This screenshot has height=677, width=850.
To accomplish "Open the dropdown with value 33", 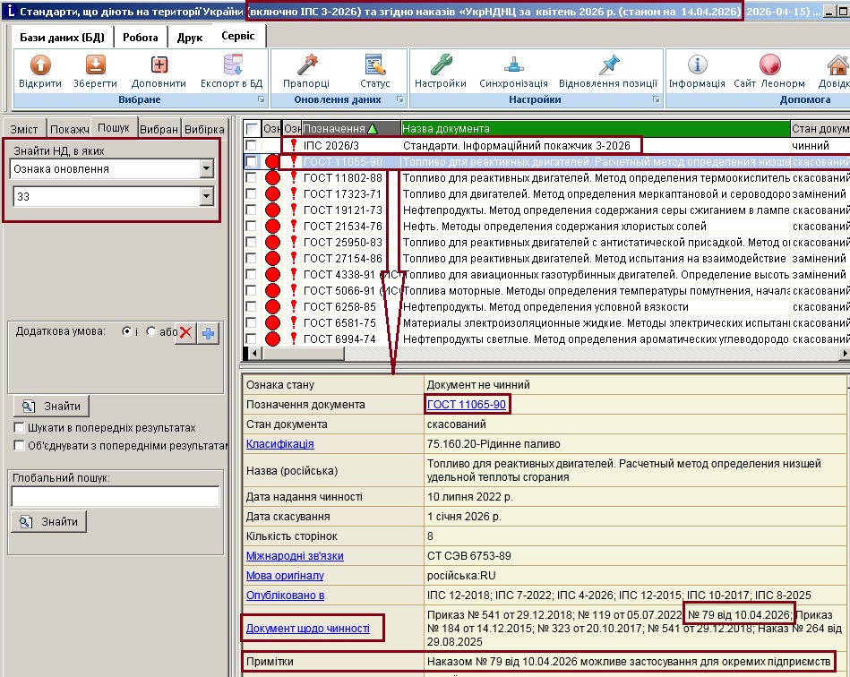I will [x=207, y=196].
